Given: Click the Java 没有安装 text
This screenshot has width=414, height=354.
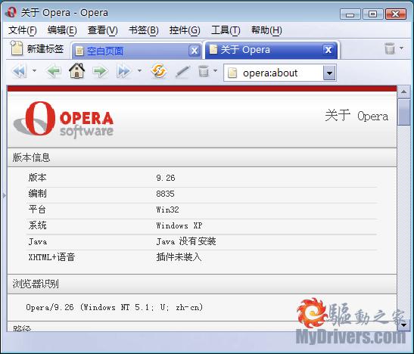Looking at the screenshot, I should (186, 241).
